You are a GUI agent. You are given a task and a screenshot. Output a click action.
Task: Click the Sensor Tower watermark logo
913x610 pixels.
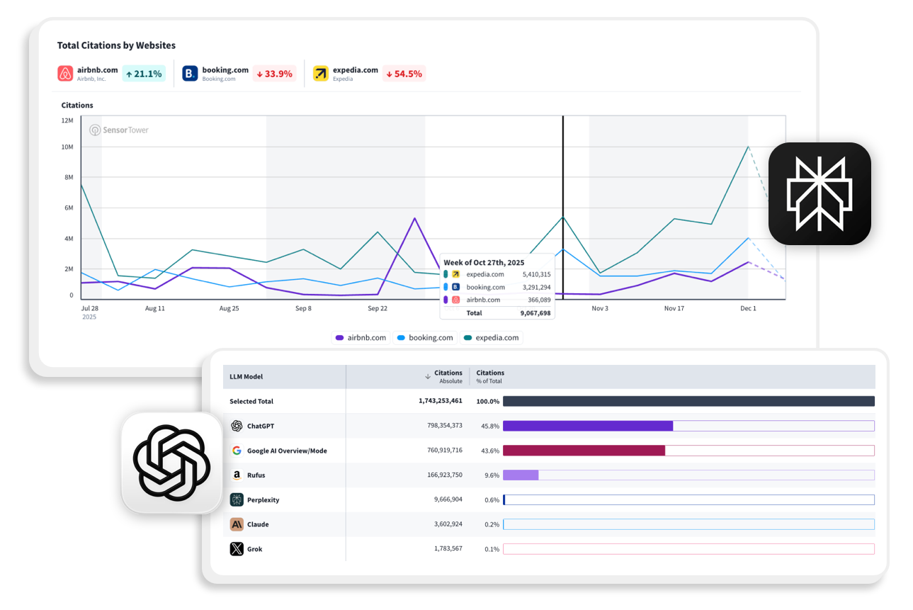click(118, 130)
